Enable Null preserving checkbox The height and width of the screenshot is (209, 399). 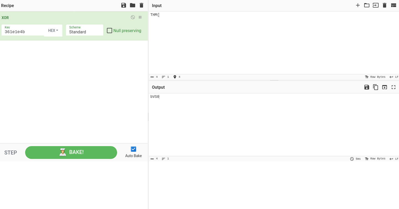click(110, 31)
